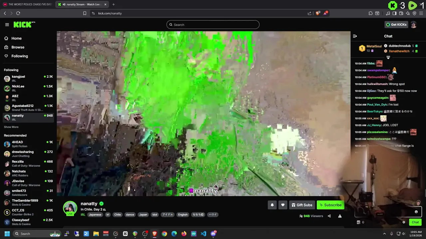Go back in browser history
The image size is (426, 239).
click(x=5, y=13)
